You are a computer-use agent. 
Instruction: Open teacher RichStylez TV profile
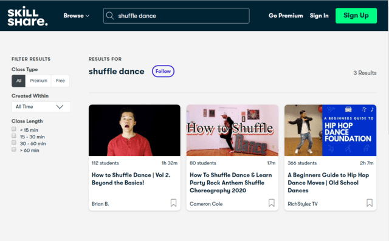tap(303, 204)
